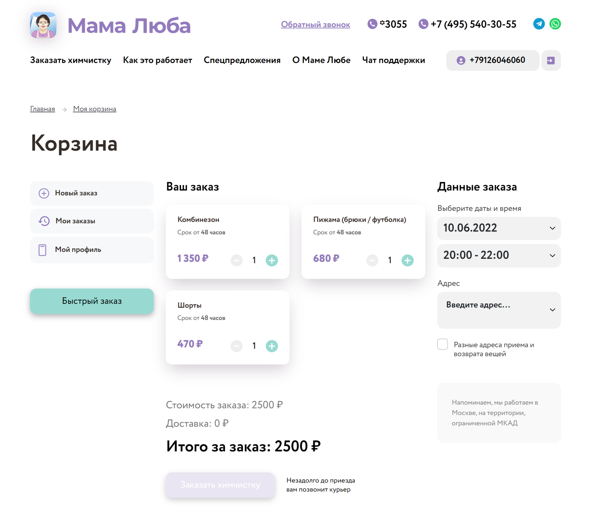
Task: Expand the Введите адрес dropdown
Action: (x=499, y=310)
